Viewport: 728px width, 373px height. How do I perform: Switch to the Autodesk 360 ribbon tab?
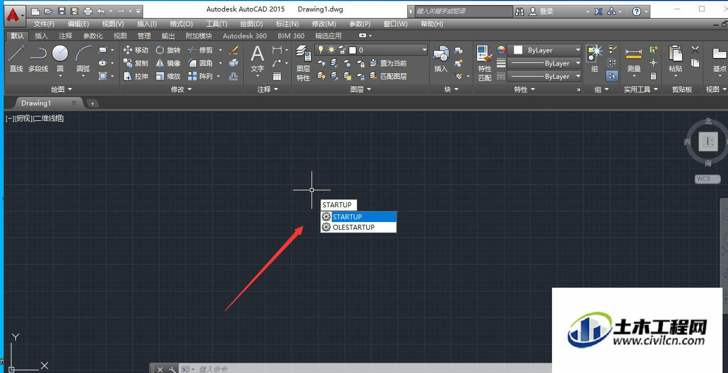[245, 36]
